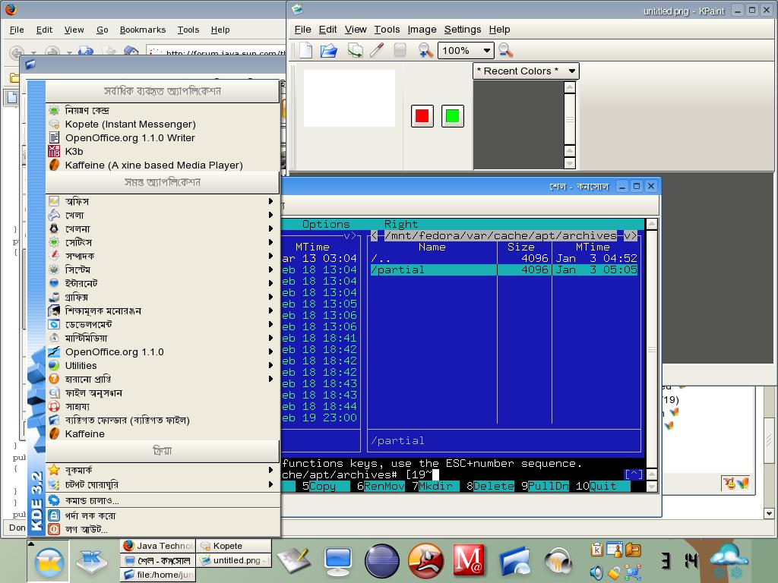Switch to file:/home taskbar entry
The width and height of the screenshot is (778, 583).
[158, 575]
